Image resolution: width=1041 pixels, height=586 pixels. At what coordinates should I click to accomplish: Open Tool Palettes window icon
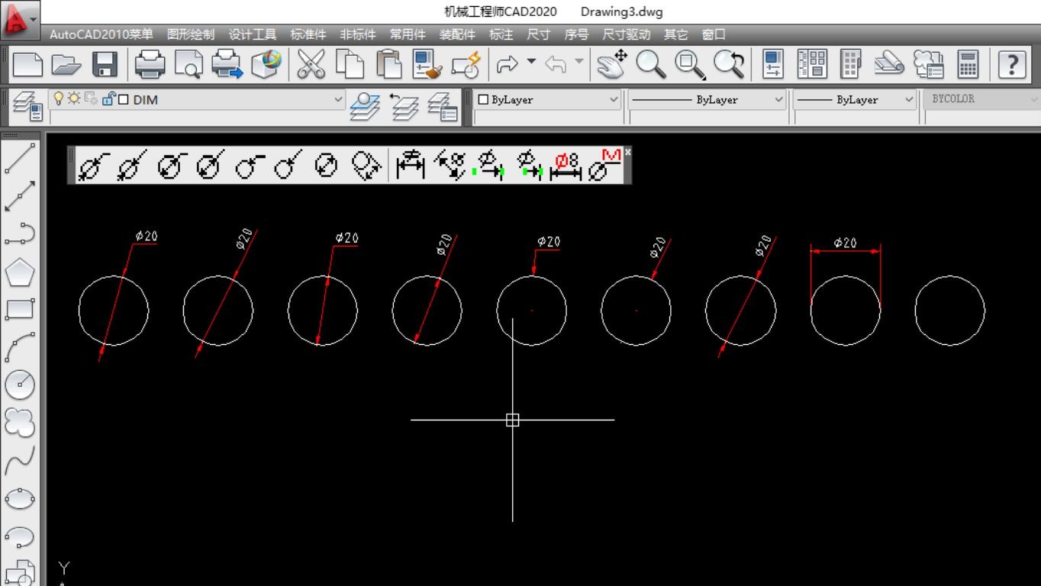pos(851,64)
